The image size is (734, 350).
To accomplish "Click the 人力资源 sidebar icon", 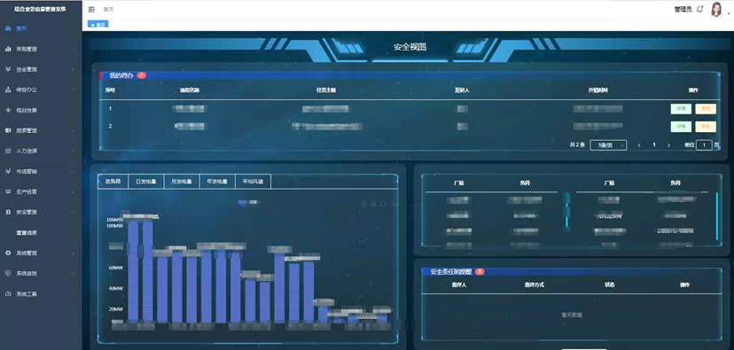I will (8, 152).
